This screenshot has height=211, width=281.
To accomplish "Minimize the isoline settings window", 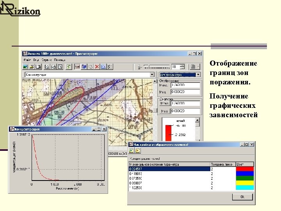I will pos(242,145).
